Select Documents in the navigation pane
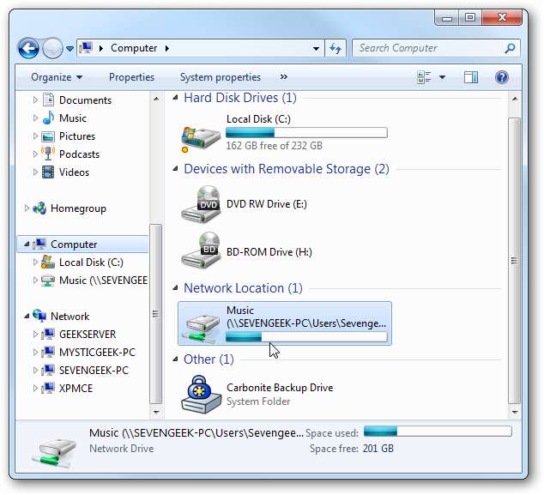Viewport: 544px width, 495px height. point(85,100)
